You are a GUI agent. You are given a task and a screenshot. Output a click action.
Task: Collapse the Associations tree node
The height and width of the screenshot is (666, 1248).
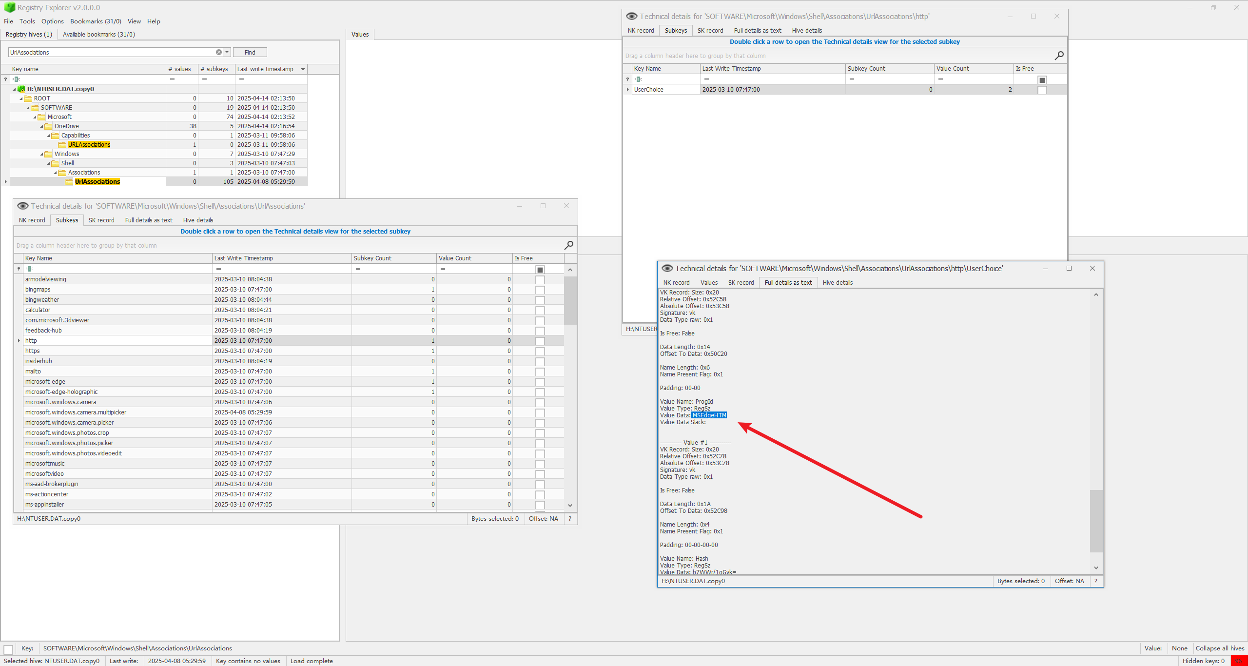click(x=55, y=173)
